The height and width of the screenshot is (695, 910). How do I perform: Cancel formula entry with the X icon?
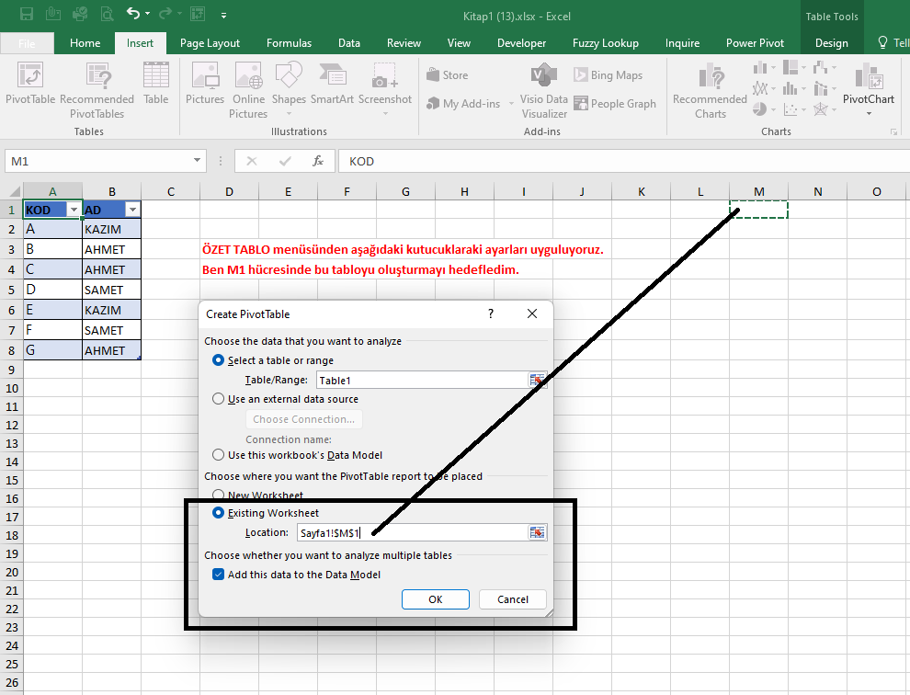click(x=251, y=161)
